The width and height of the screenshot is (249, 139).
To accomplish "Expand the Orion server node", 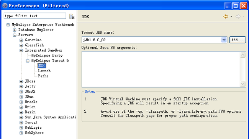I will pyautogui.click(x=21, y=107).
